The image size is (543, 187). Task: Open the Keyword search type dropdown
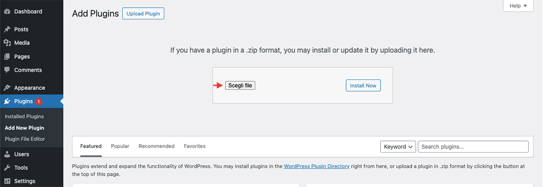click(398, 146)
